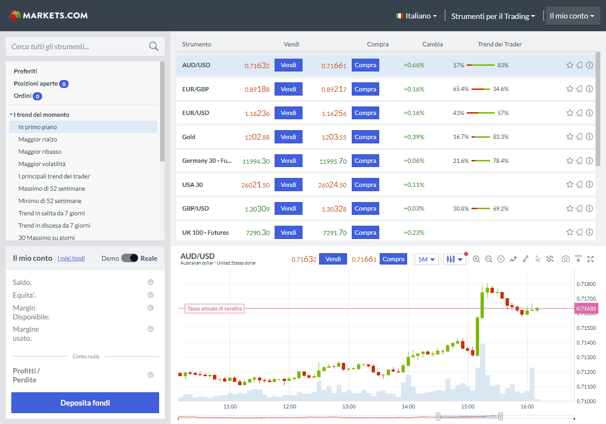Open help icon next to Saldo
This screenshot has height=424, width=606.
151,282
